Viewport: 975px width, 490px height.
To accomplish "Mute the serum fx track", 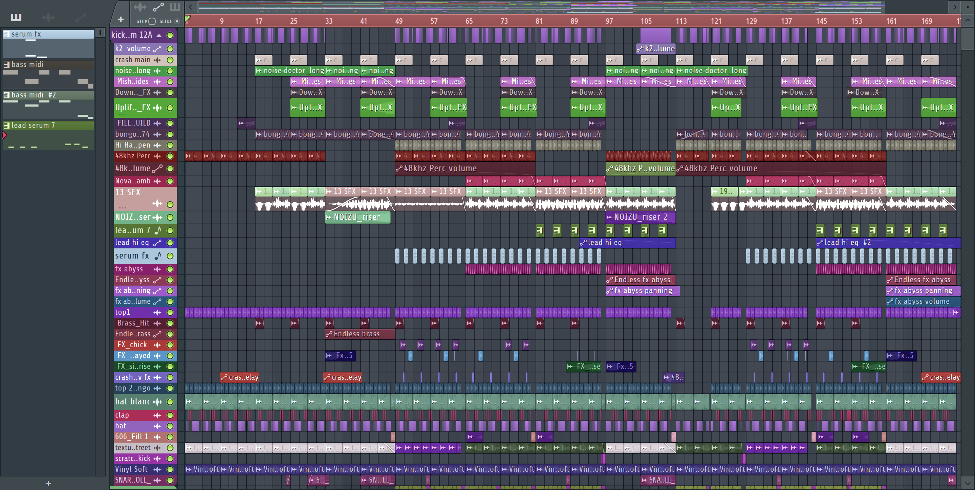I will 170,256.
